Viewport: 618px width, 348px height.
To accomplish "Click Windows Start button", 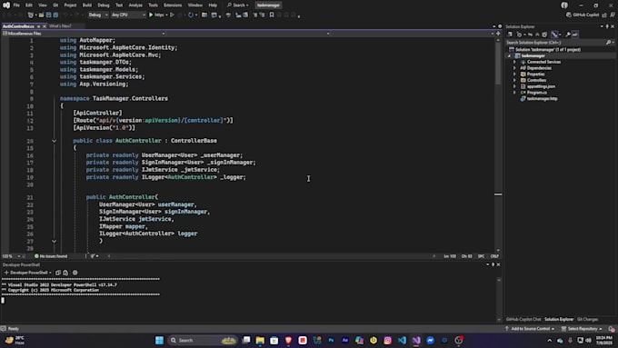I will [159, 340].
